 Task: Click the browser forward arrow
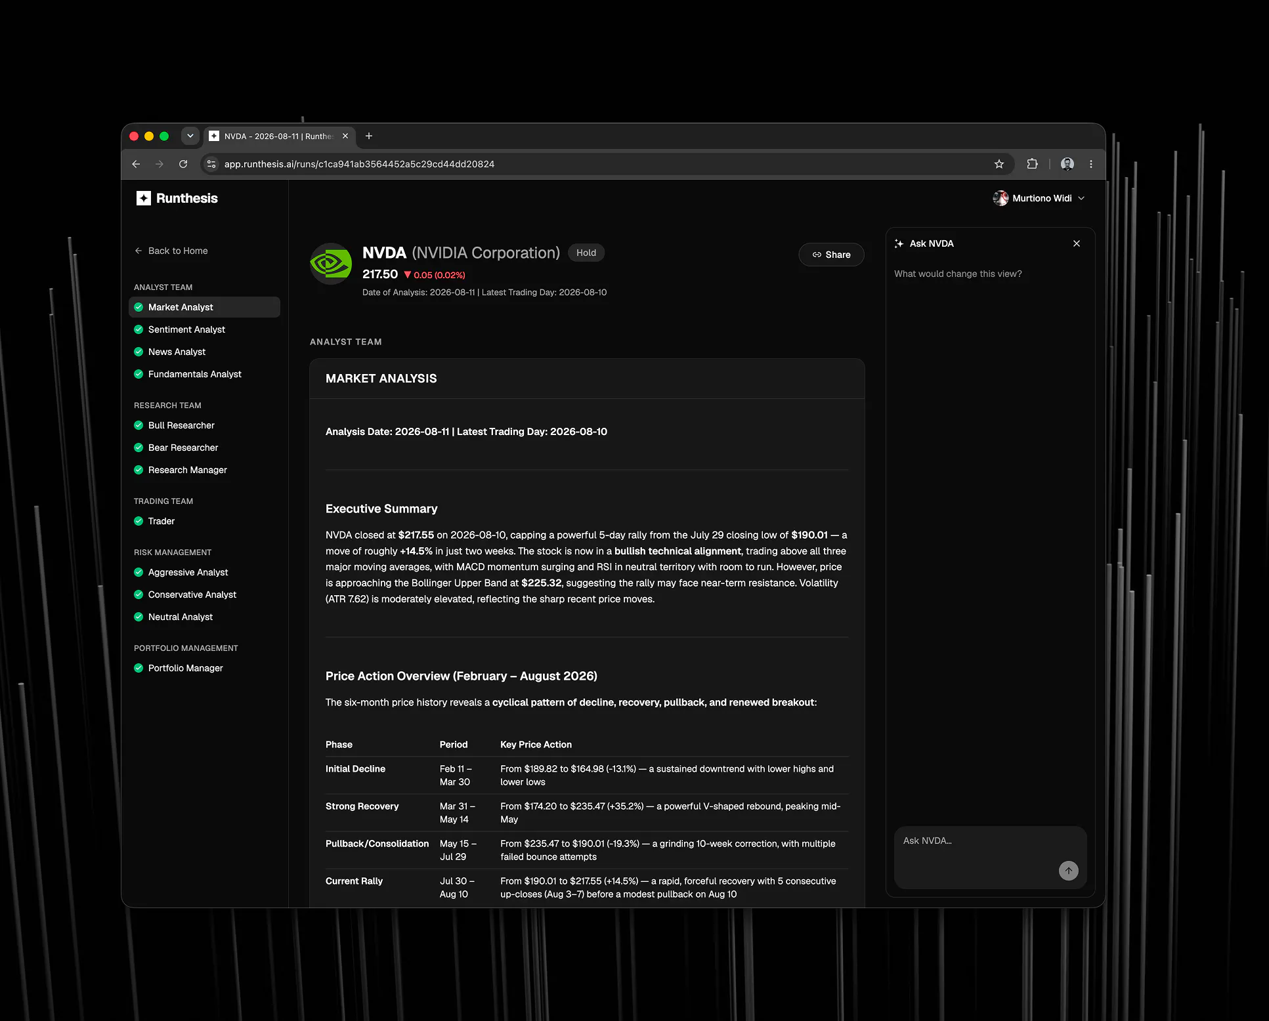pyautogui.click(x=160, y=164)
